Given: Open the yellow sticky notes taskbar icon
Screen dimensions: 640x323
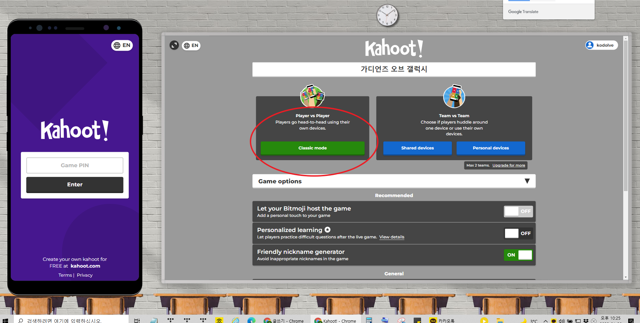Looking at the screenshot, I should (417, 321).
